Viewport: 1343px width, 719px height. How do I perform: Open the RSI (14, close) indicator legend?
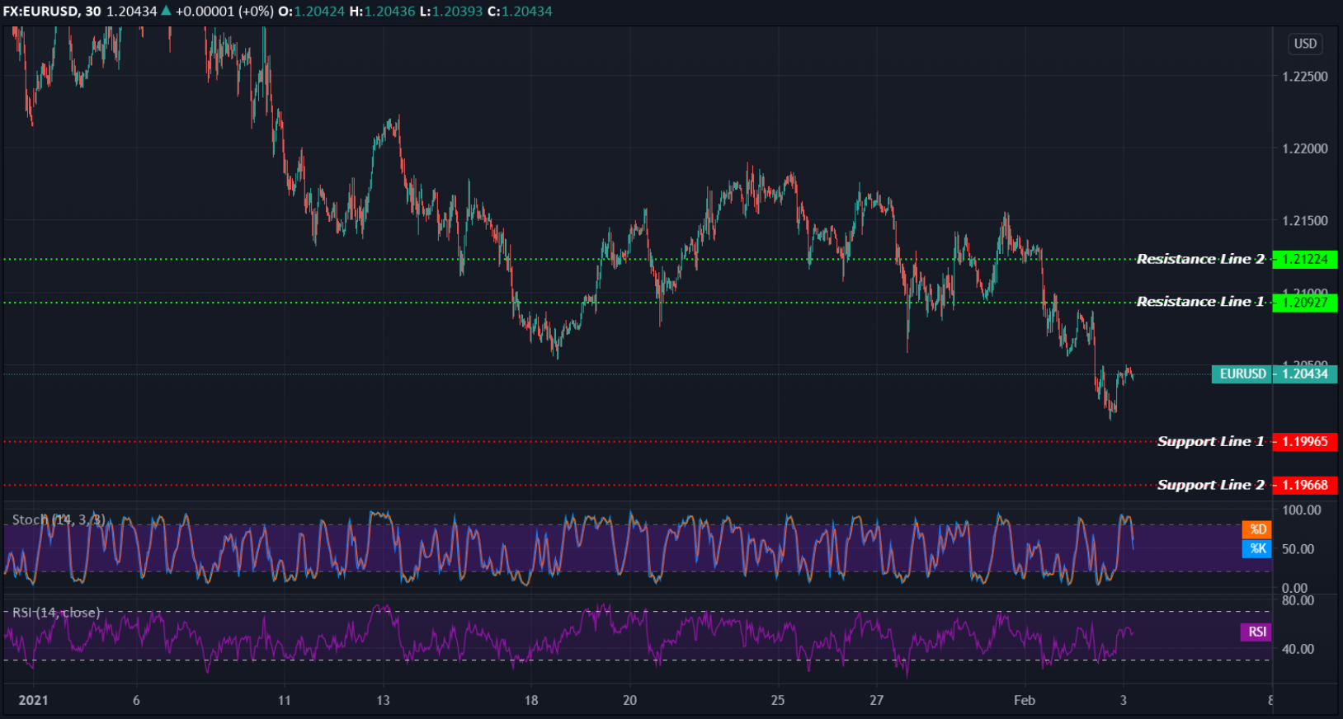tap(56, 613)
